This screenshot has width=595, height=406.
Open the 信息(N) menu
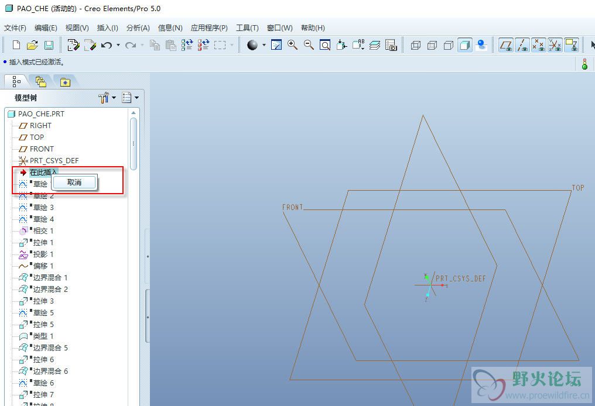[170, 27]
